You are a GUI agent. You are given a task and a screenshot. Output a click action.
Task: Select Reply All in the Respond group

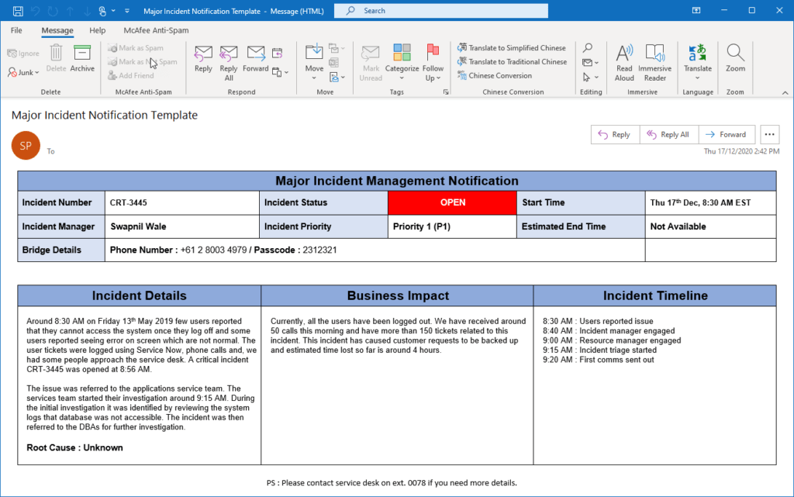(228, 60)
